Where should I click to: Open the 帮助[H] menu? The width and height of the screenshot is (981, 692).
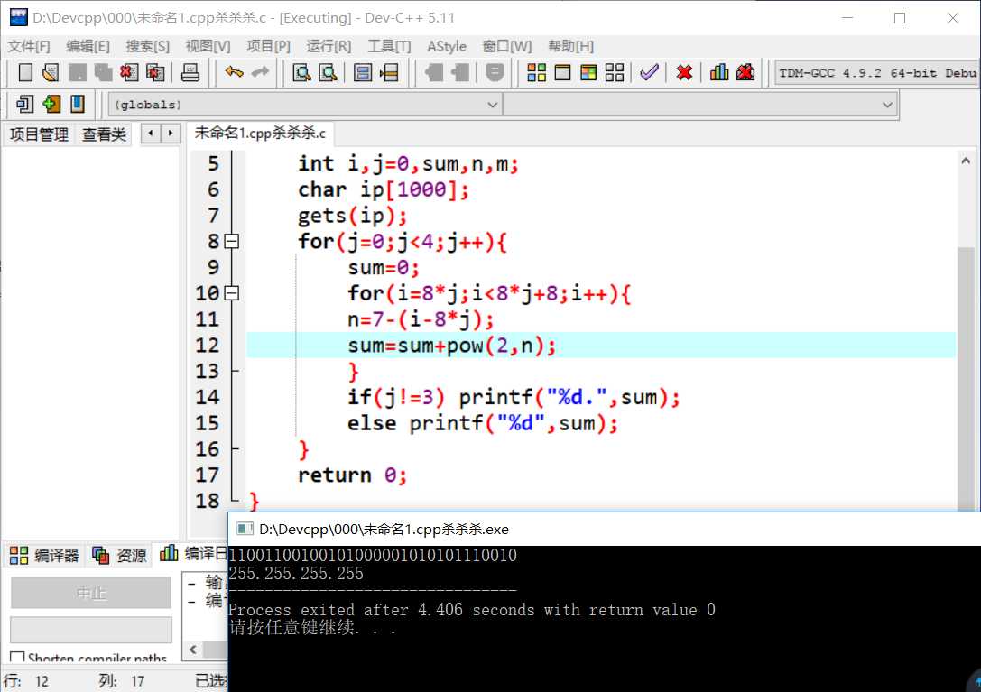tap(570, 46)
